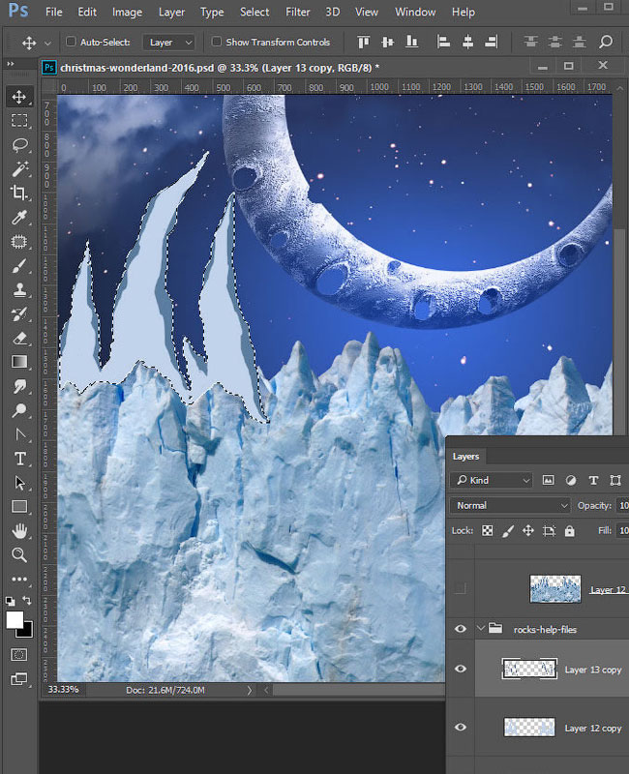Viewport: 629px width, 774px height.
Task: Select the Pen tool
Action: click(x=19, y=434)
